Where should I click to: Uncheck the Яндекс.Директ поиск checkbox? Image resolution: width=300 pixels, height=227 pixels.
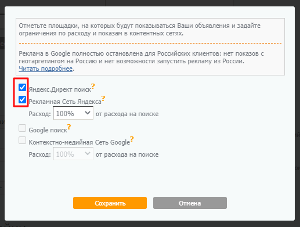(22, 88)
